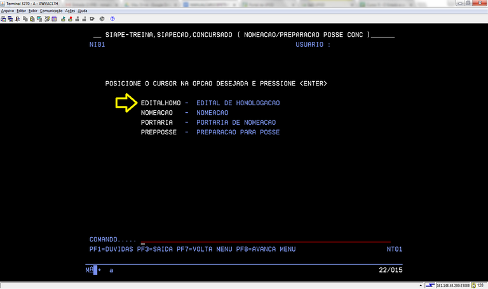488x289 pixels.
Task: Click the PF1=DUVIDAS key label
Action: (111, 249)
